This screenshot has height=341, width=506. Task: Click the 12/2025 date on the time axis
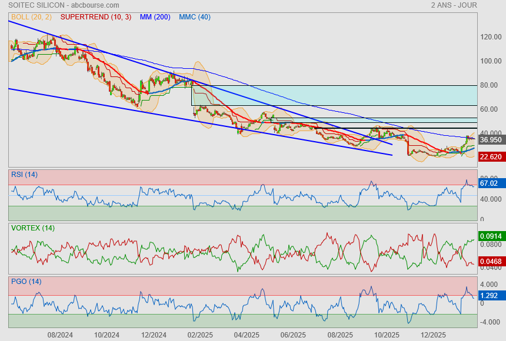433,335
